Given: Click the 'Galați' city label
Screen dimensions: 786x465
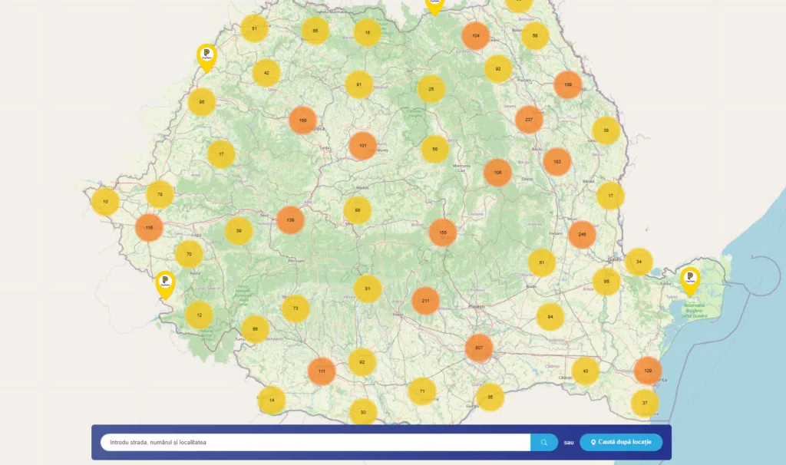Looking at the screenshot, I should tap(615, 259).
